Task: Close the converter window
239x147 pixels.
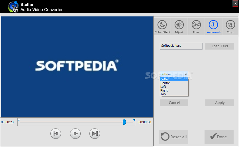Action: tap(236, 4)
